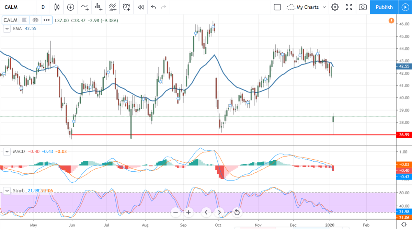This screenshot has height=229, width=412.
Task: Undo the last chart action
Action: click(153, 7)
